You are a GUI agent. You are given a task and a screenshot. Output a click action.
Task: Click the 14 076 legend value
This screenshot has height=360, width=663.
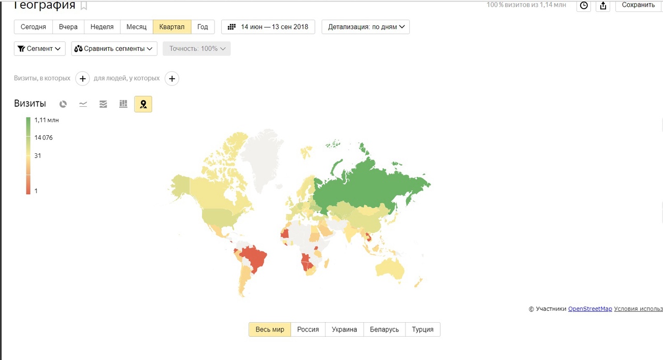tap(44, 138)
